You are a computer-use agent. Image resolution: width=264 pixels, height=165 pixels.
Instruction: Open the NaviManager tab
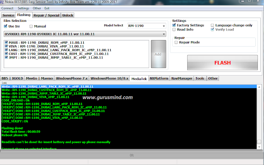pos(181,78)
